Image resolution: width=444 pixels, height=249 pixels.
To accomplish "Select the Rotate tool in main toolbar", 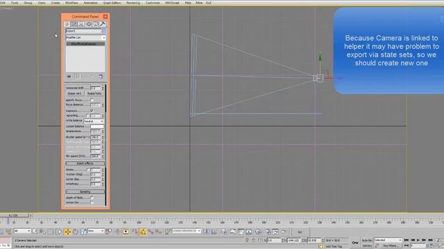I will click(x=76, y=232).
